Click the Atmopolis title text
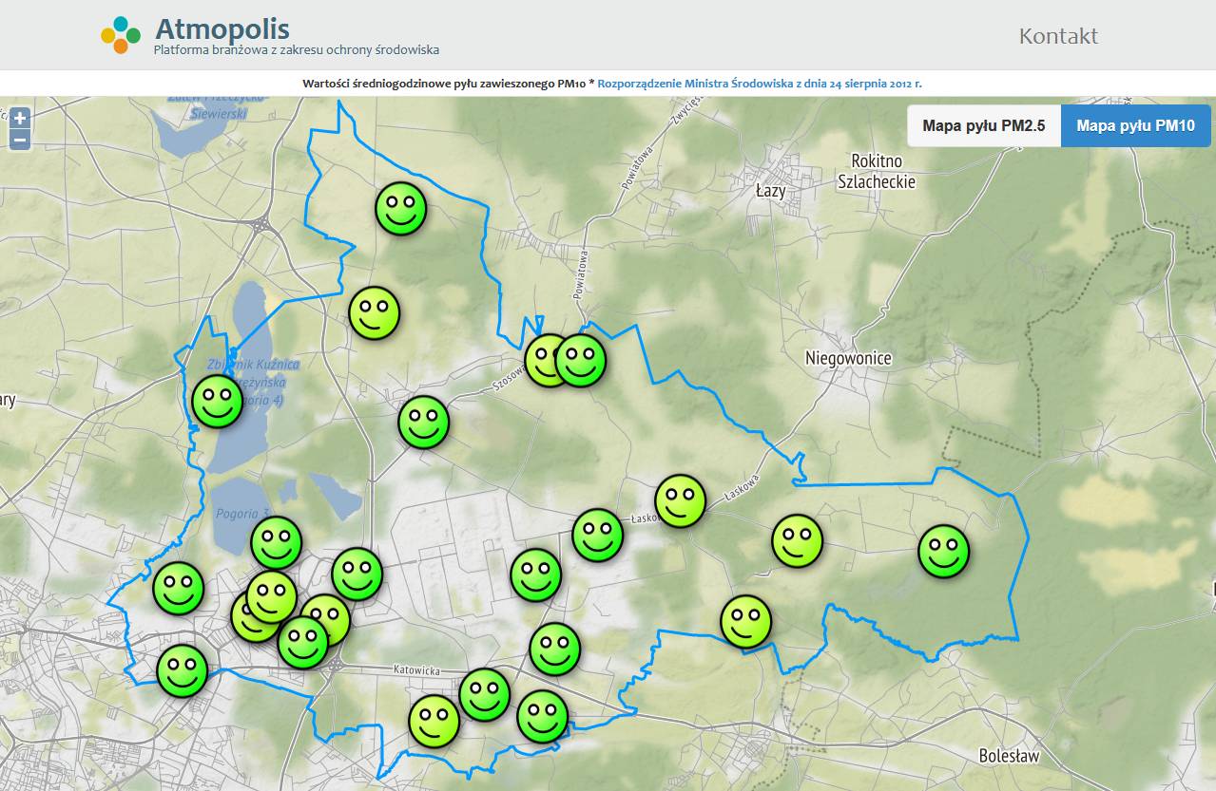 [222, 28]
